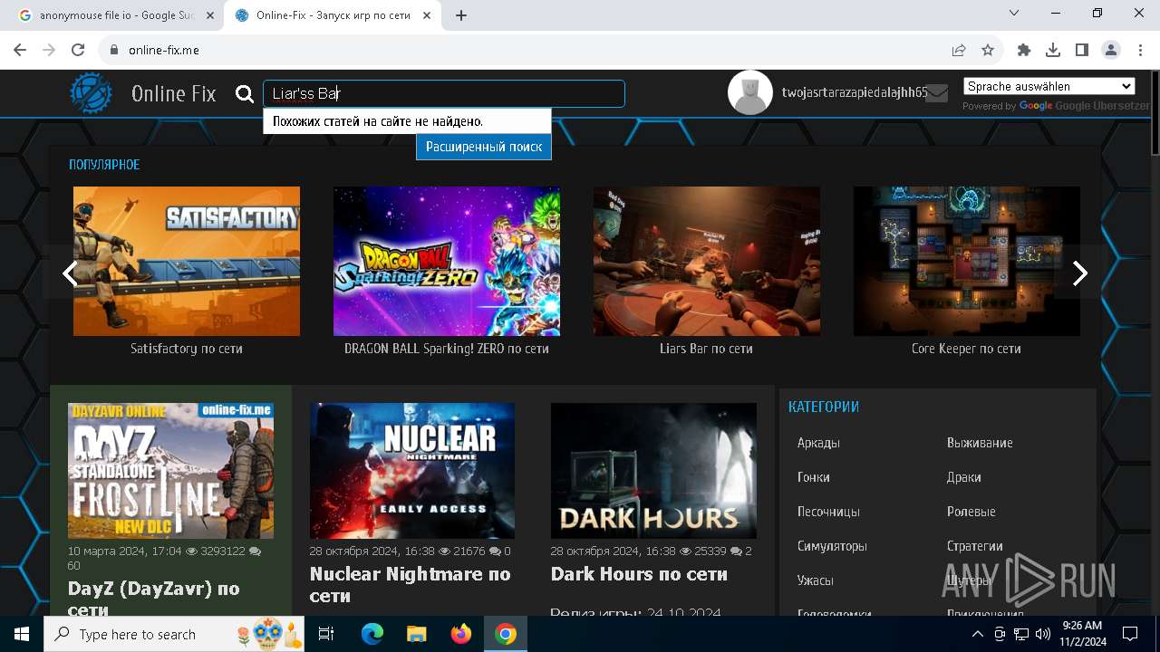Click Satisfactory thumbnail image

point(187,261)
